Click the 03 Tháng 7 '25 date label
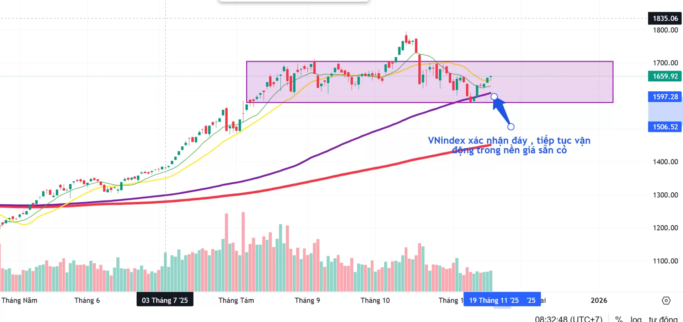This screenshot has width=683, height=322. (x=165, y=300)
